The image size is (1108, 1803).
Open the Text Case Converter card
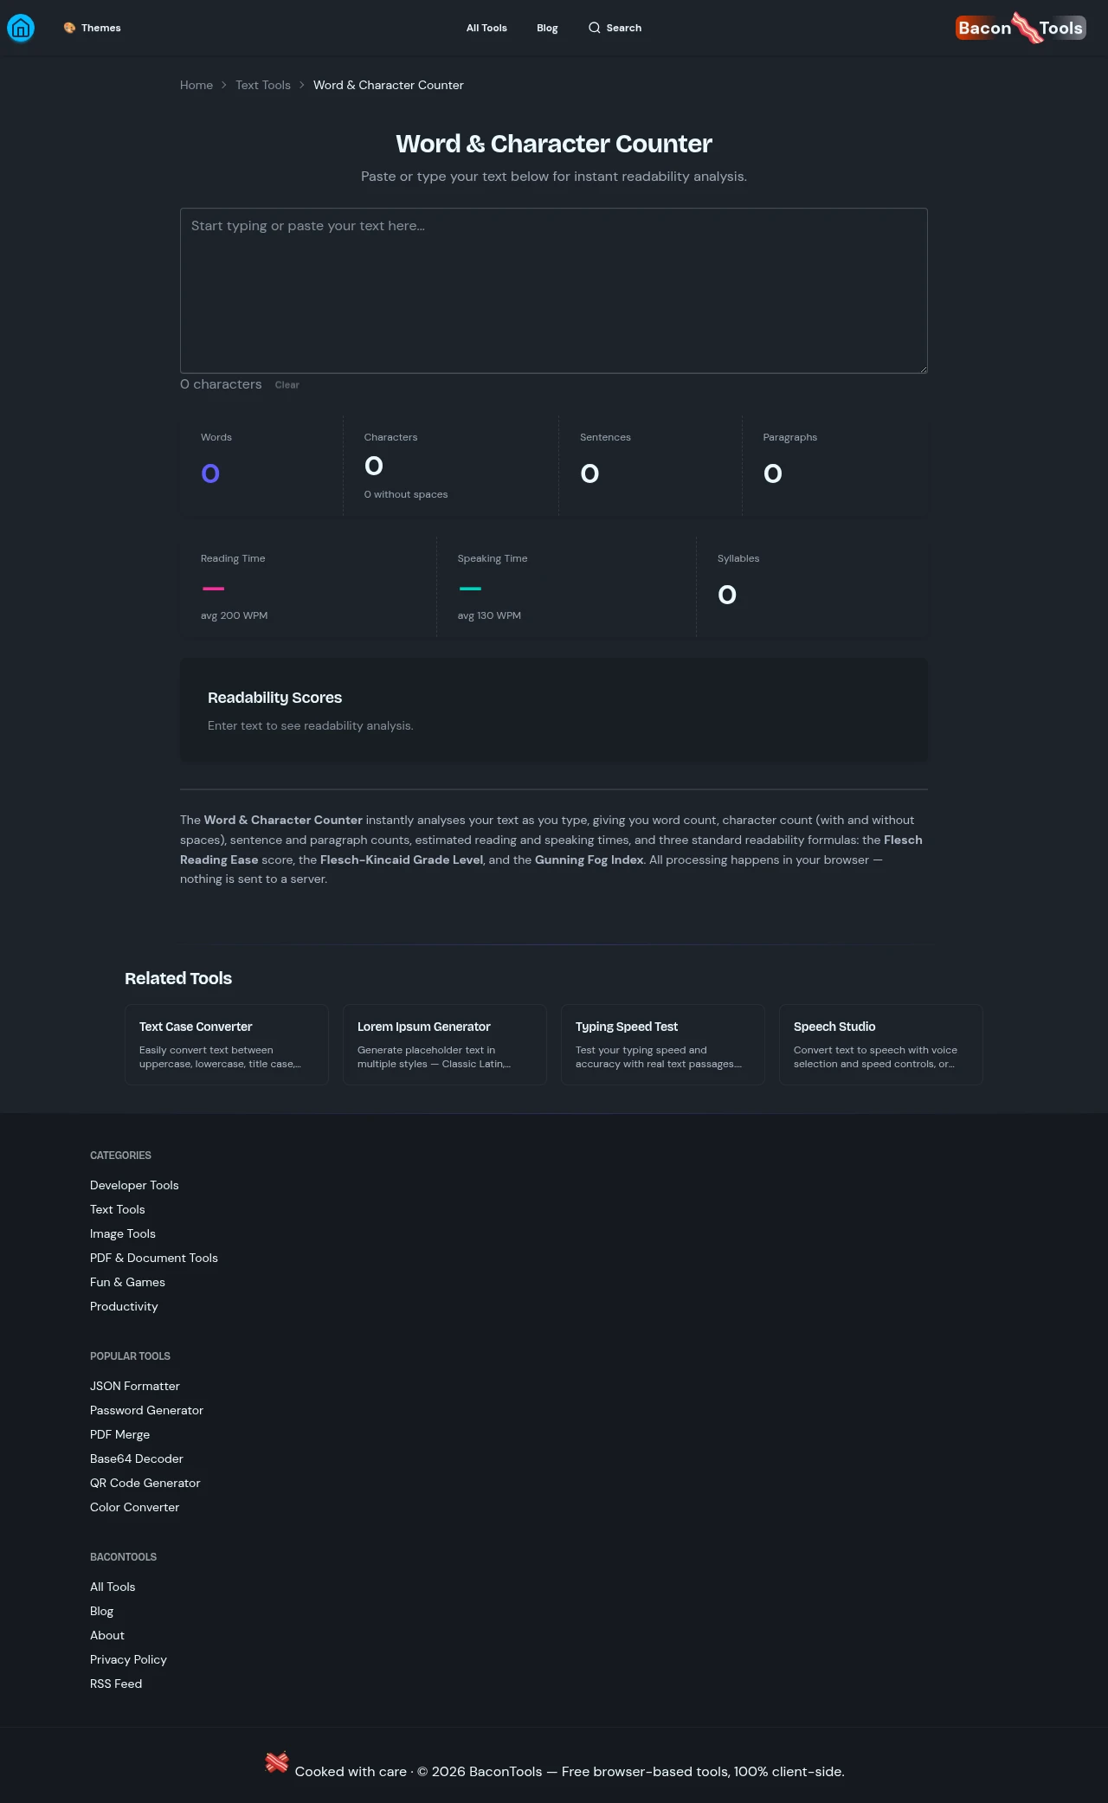tap(227, 1045)
